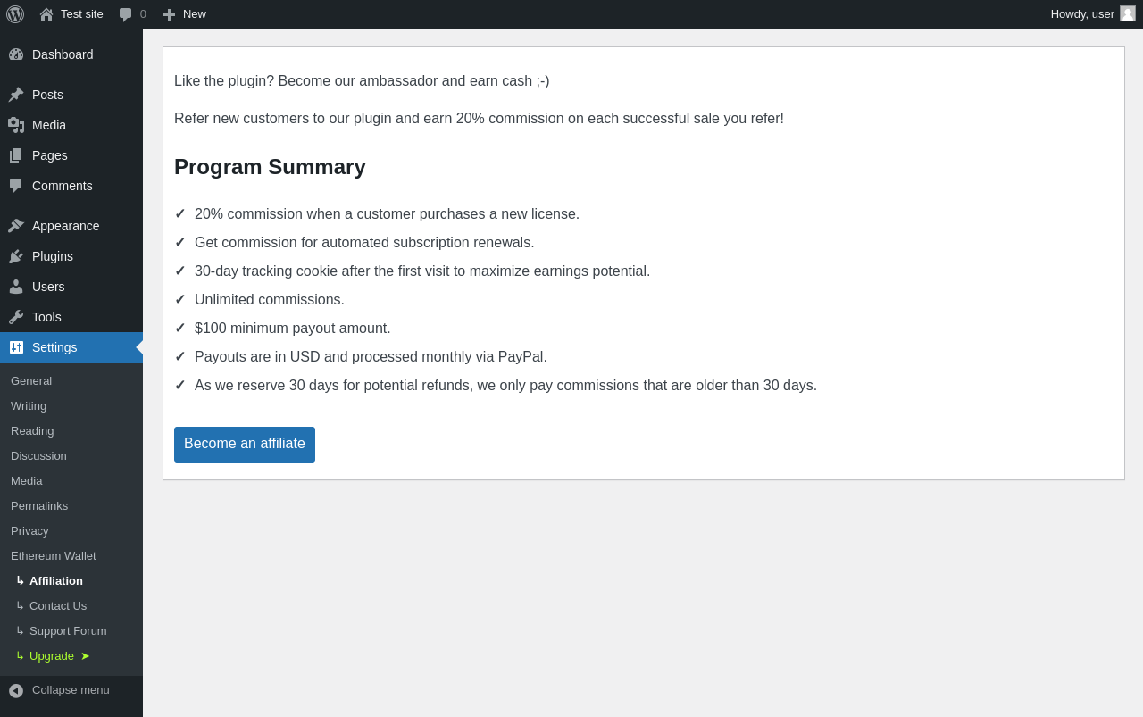Click "Payouts are in USD" line
This screenshot has width=1143, height=717.
pyautogui.click(x=371, y=357)
